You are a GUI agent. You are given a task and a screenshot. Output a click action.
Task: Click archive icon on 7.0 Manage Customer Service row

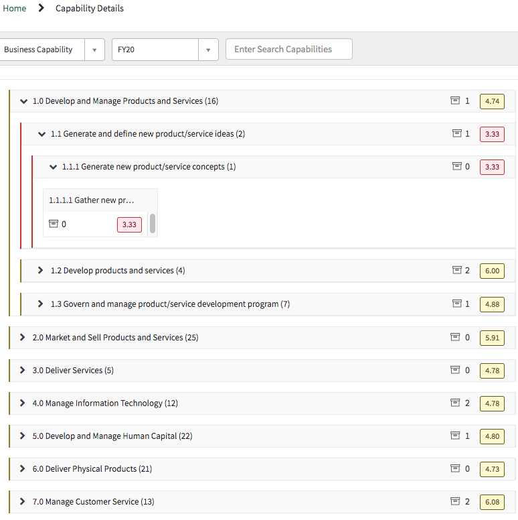(x=455, y=501)
